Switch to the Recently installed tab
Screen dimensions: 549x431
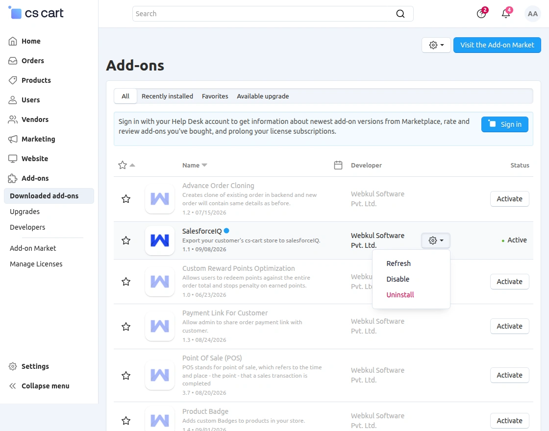point(167,96)
